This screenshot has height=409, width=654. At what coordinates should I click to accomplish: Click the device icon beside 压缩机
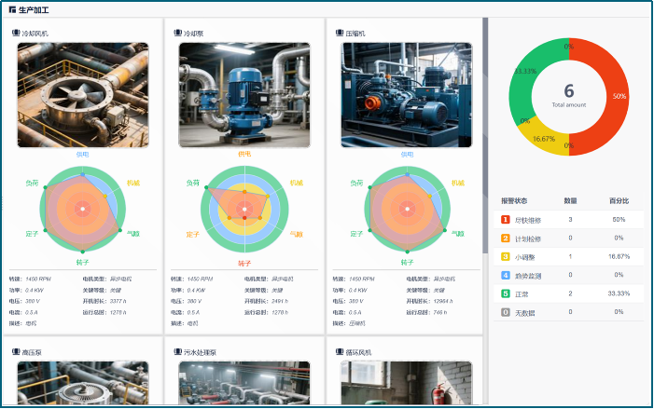pos(339,33)
